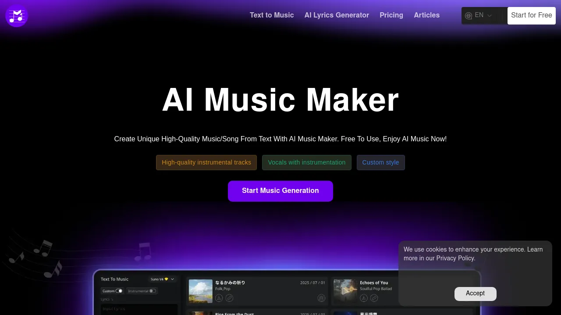
Task: Accept the cookie notice
Action: tap(475, 294)
